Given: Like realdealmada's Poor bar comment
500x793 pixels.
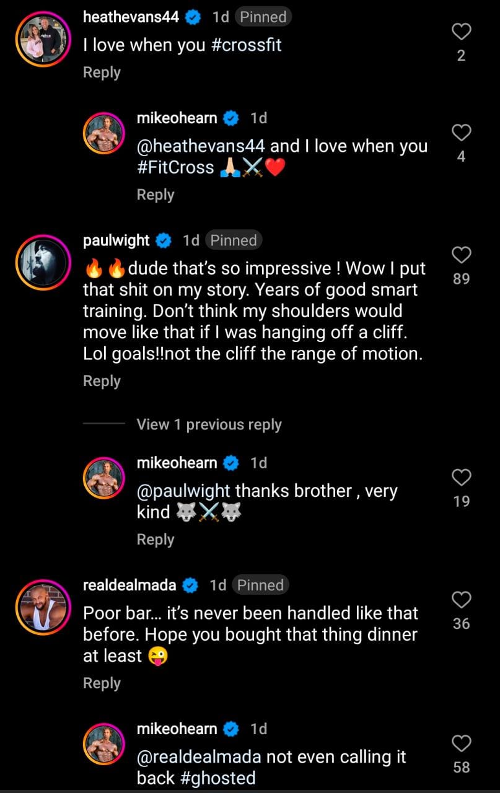Looking at the screenshot, I should [461, 599].
